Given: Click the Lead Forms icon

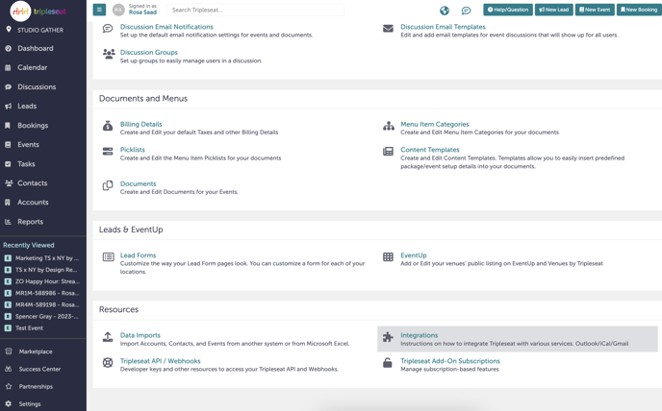Looking at the screenshot, I should click(108, 257).
